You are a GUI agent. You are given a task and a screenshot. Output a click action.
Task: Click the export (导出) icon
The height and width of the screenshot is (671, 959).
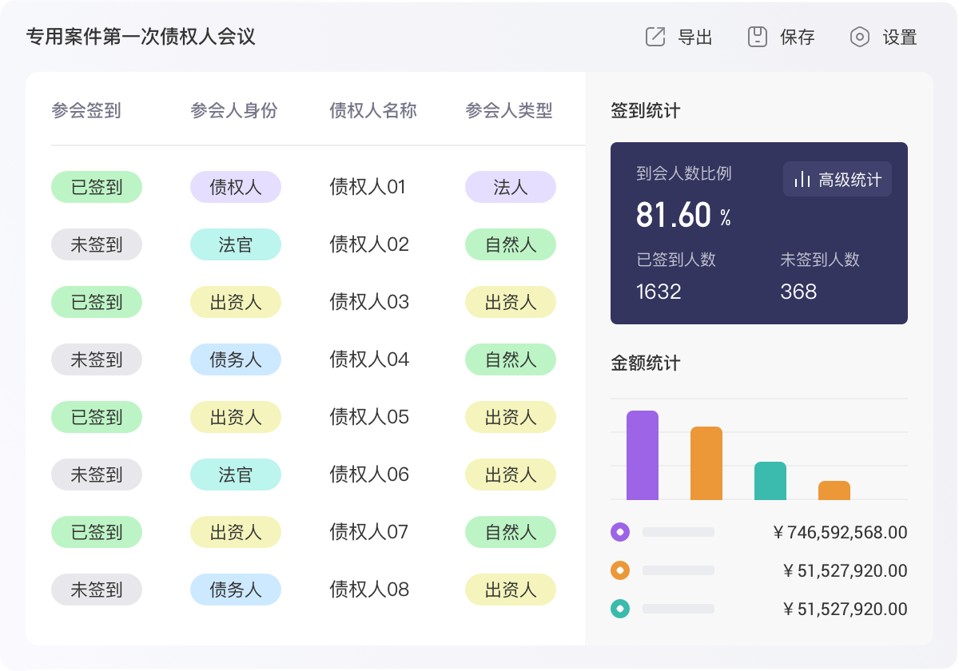(655, 37)
